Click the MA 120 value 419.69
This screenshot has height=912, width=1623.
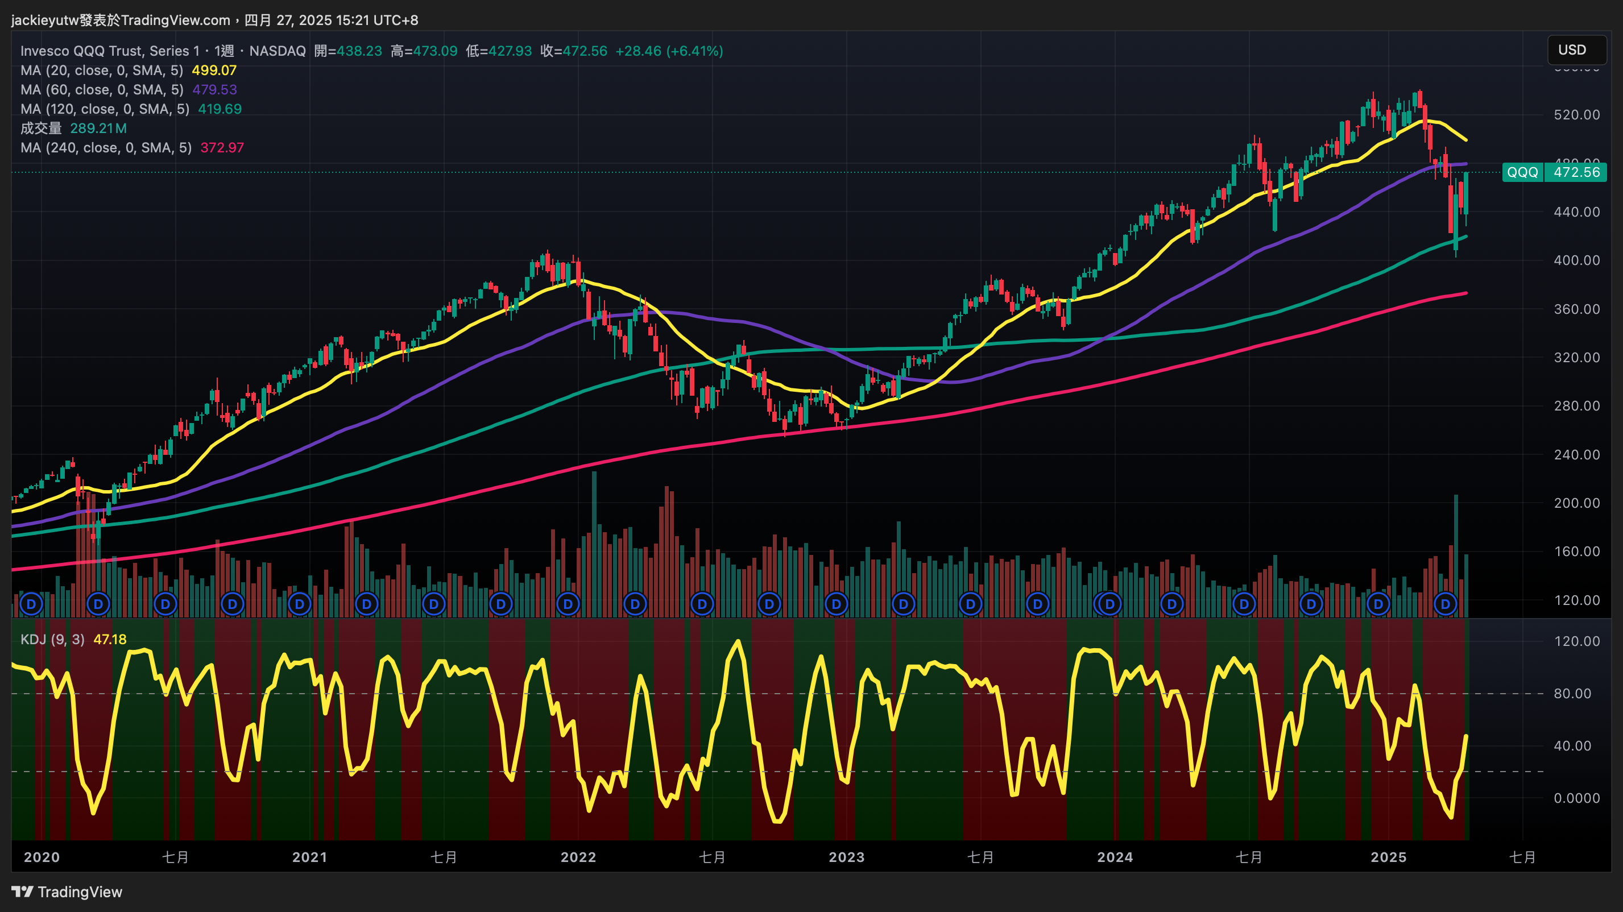pos(220,109)
